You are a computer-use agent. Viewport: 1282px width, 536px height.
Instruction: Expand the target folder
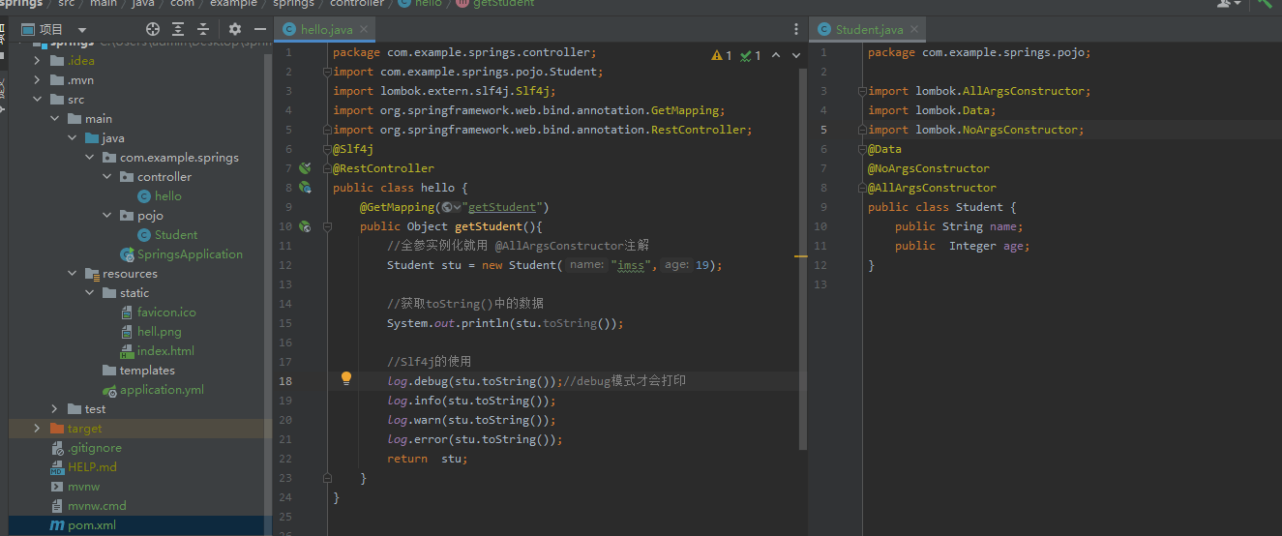(x=38, y=429)
